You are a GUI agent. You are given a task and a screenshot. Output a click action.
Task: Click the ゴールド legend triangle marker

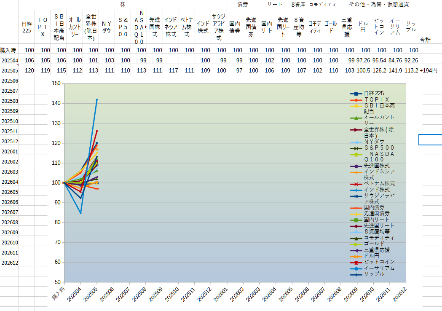coord(356,244)
